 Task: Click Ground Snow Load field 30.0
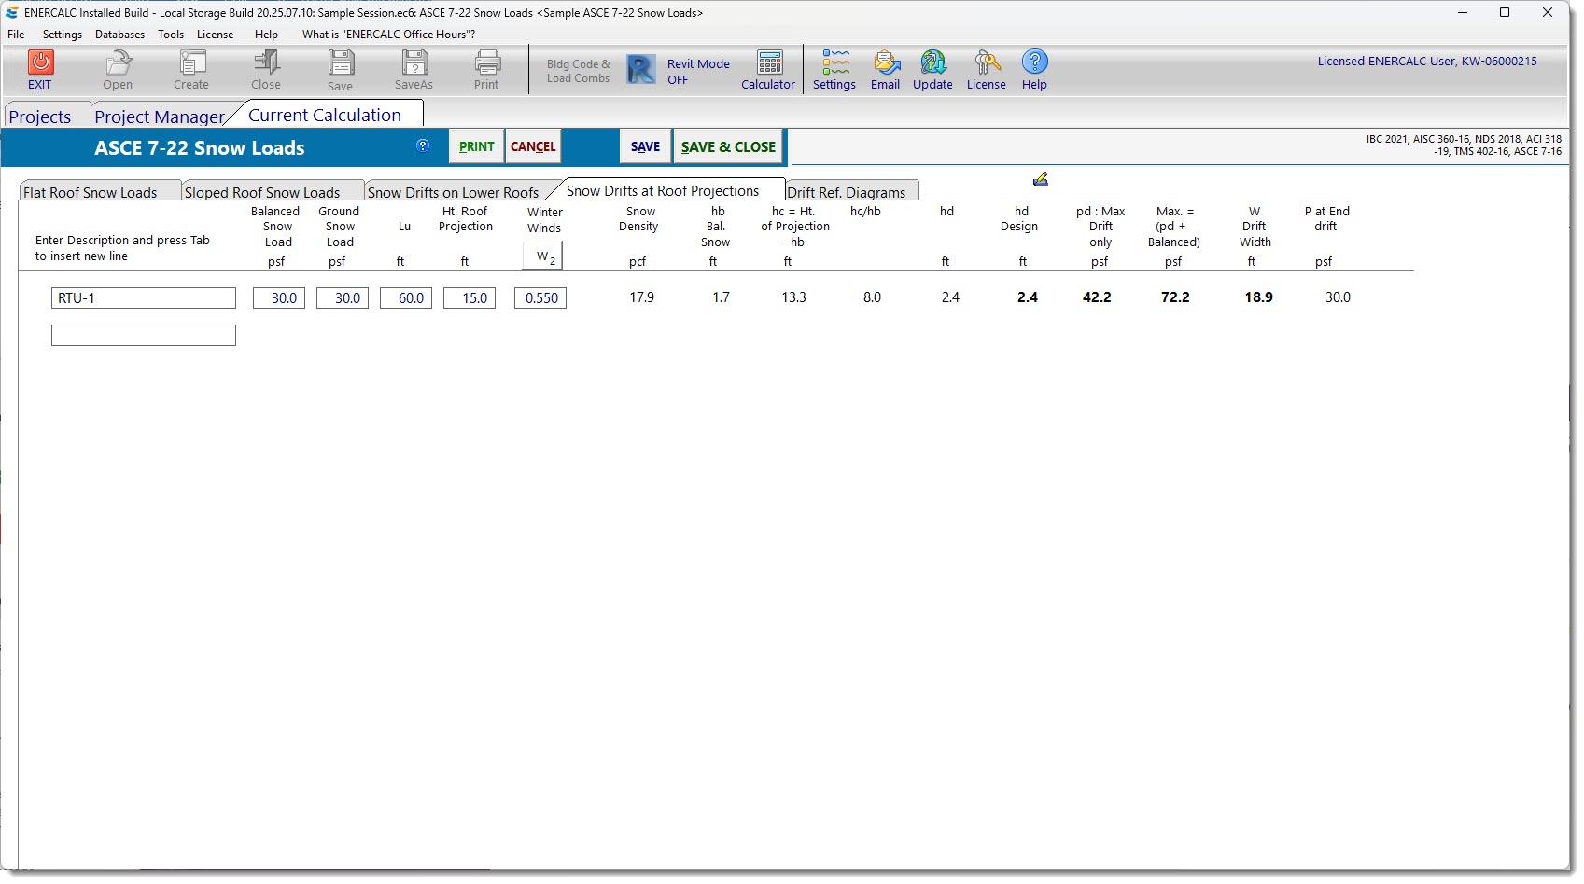(x=343, y=298)
